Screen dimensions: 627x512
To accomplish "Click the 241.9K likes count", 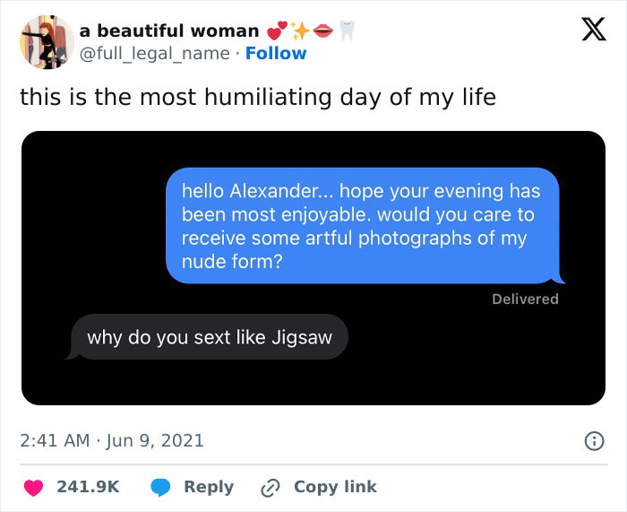I will click(x=88, y=487).
